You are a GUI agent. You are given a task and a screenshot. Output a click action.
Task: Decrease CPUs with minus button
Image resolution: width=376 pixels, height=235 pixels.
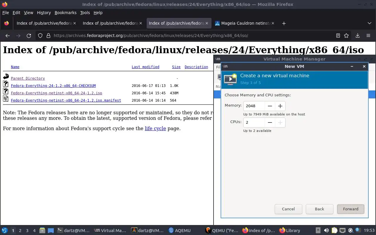270,122
